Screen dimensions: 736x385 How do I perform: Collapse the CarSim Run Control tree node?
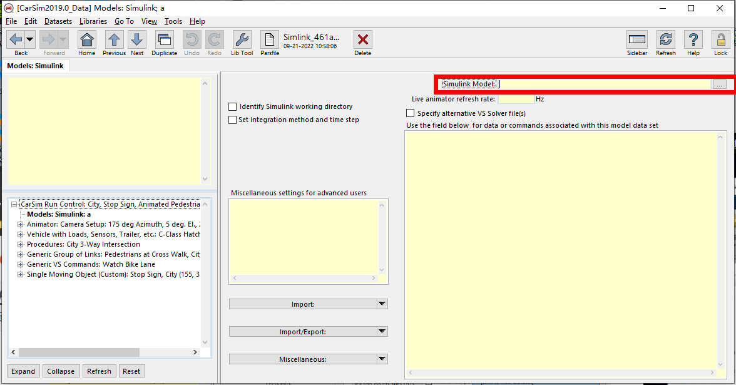pyautogui.click(x=14, y=204)
